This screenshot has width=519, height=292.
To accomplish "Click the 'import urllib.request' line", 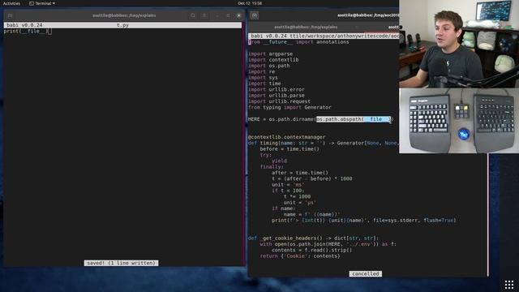I will [x=279, y=101].
